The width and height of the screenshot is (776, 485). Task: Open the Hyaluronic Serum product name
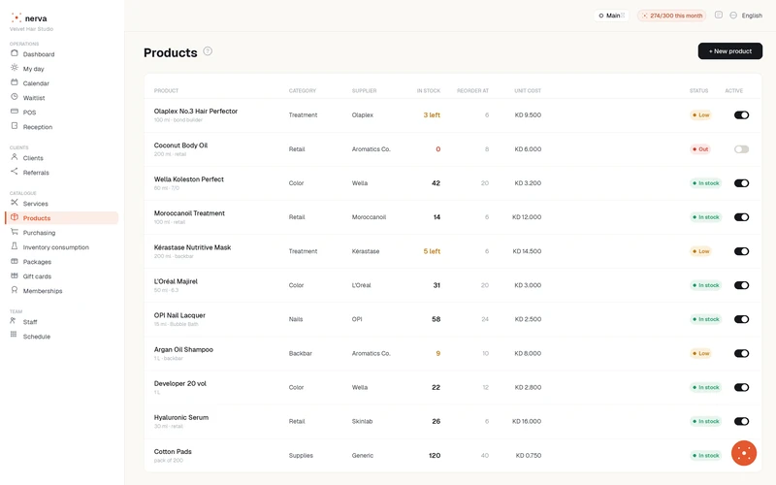[181, 418]
